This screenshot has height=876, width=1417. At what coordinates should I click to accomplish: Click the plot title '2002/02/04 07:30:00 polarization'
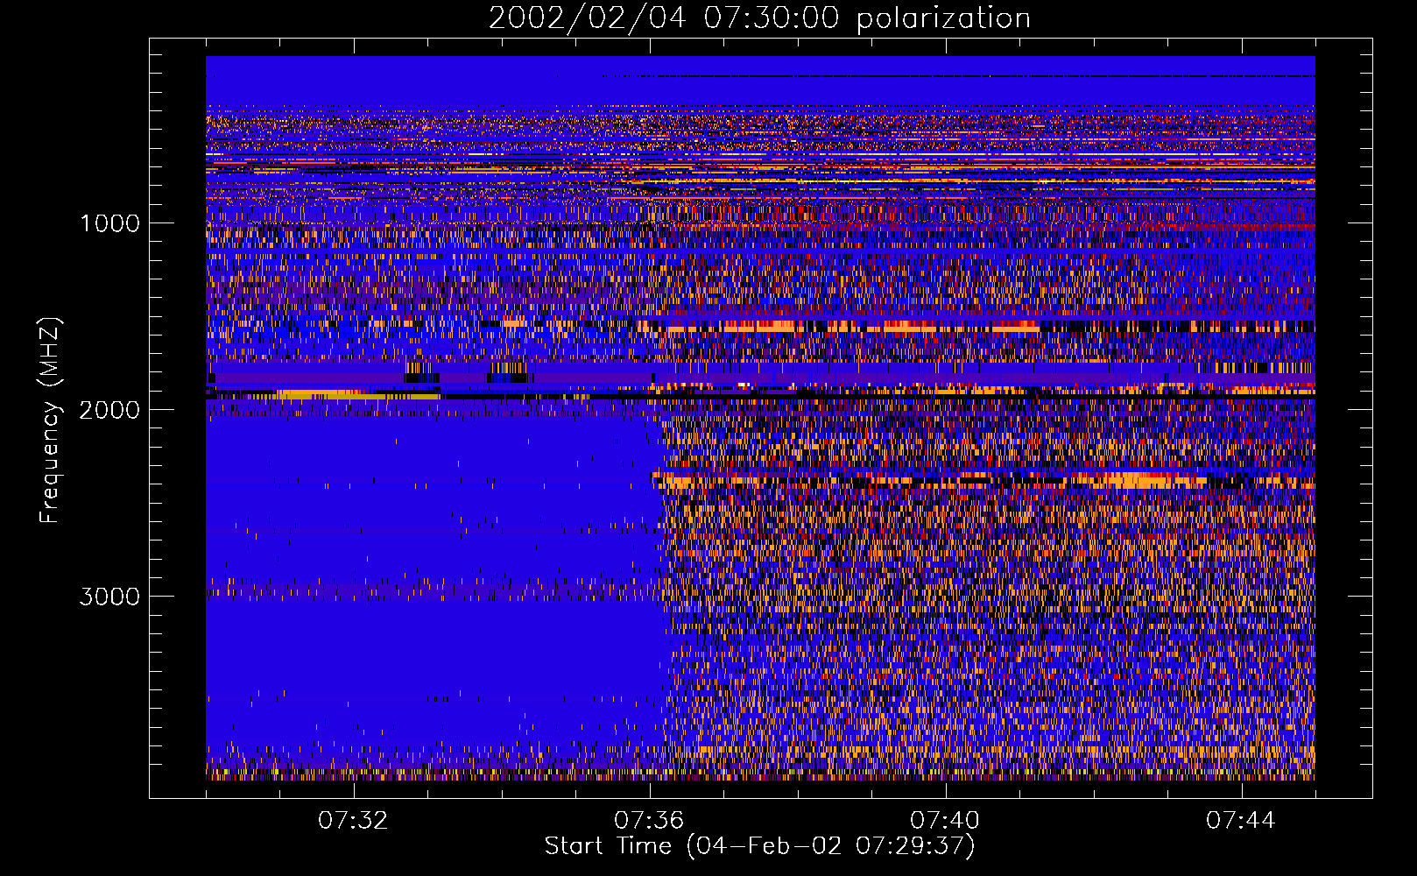click(x=759, y=18)
